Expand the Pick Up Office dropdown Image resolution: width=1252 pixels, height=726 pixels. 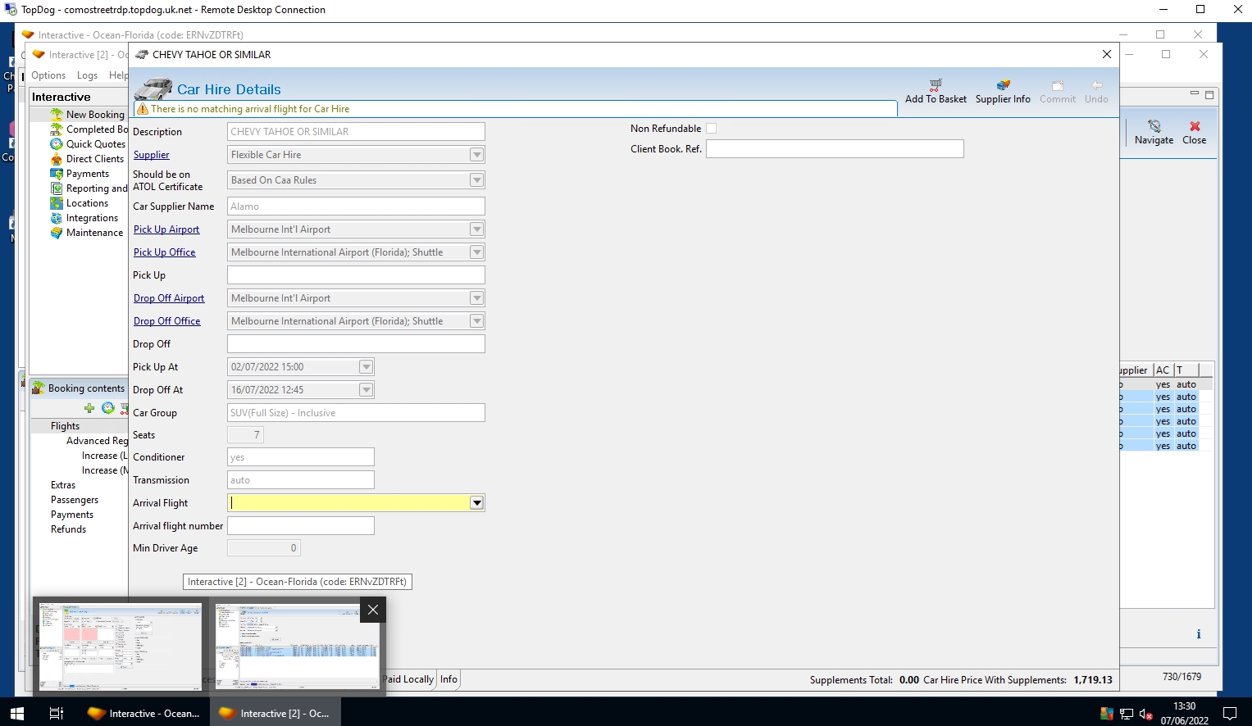476,252
